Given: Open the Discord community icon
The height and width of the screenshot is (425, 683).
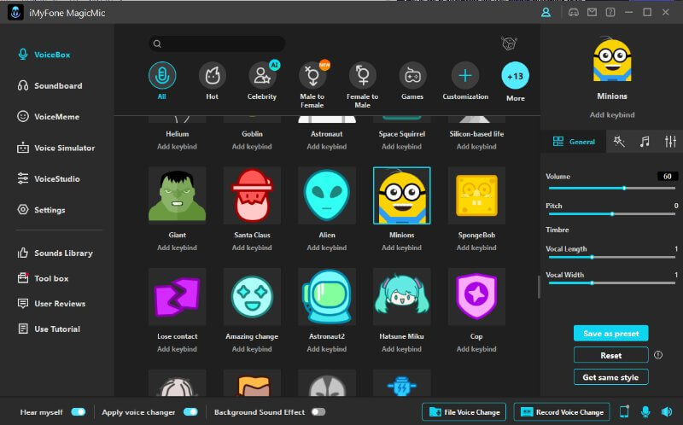Looking at the screenshot, I should tap(574, 13).
